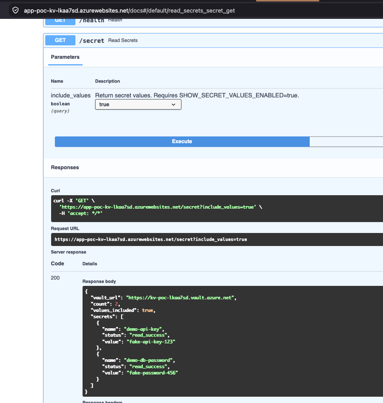383x403 pixels.
Task: Click the Request URL value box
Action: [x=217, y=239]
